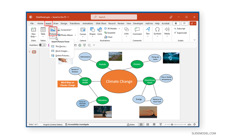Select the Forests green oval
The height and width of the screenshot is (139, 225).
102,64
